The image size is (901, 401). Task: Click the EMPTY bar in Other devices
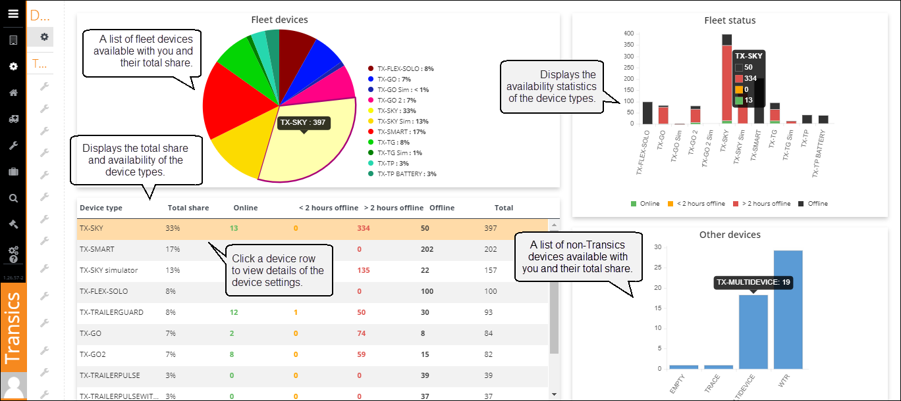click(684, 367)
